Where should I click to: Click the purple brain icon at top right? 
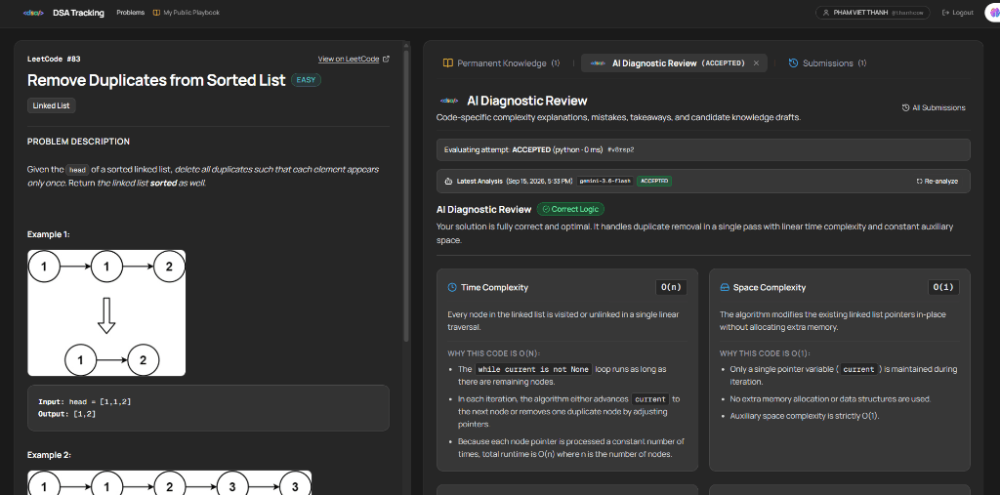coord(993,13)
